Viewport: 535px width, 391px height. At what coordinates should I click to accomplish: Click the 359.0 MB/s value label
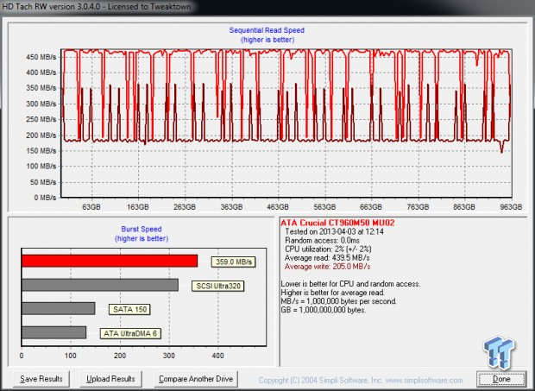(x=233, y=262)
